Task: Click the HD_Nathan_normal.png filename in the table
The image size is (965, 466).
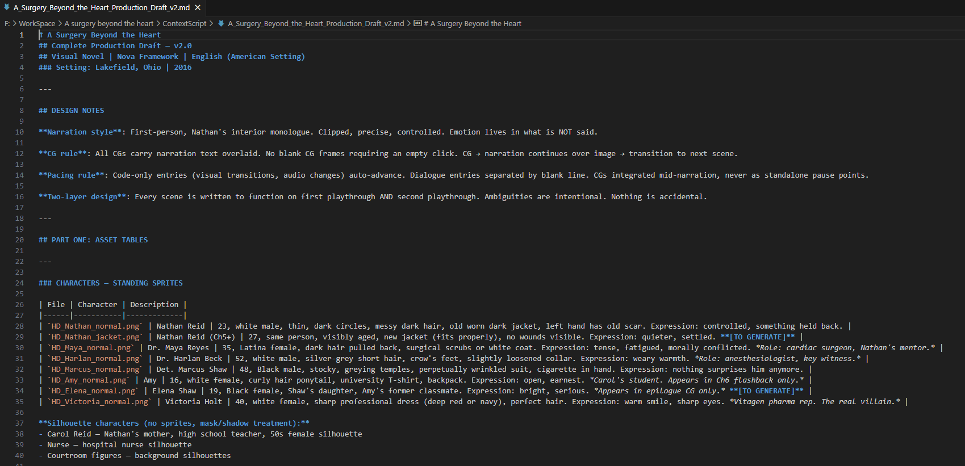Action: click(x=95, y=326)
